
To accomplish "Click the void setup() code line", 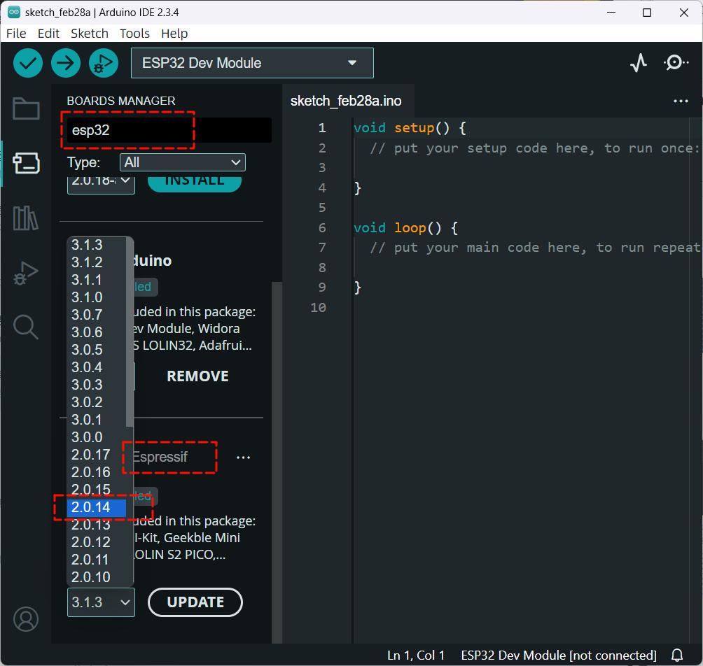I will [x=410, y=128].
